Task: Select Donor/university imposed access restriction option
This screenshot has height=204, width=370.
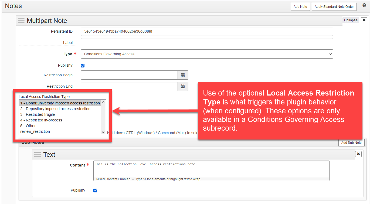Action: click(60, 103)
